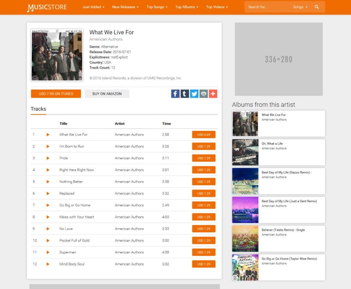351x289 pixels.
Task: Buy I'm Born to Run track
Action: (x=204, y=146)
